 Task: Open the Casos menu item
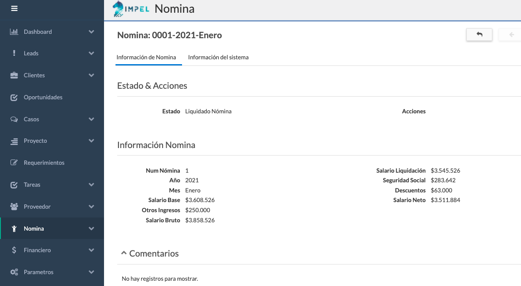[52, 119]
